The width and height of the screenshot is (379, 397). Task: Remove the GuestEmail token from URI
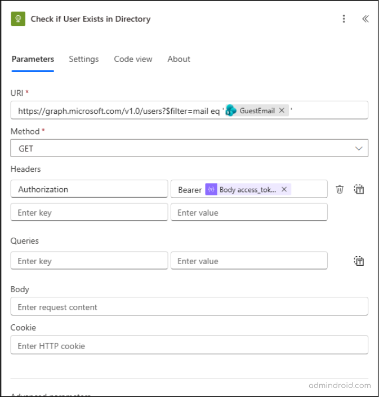click(x=282, y=111)
